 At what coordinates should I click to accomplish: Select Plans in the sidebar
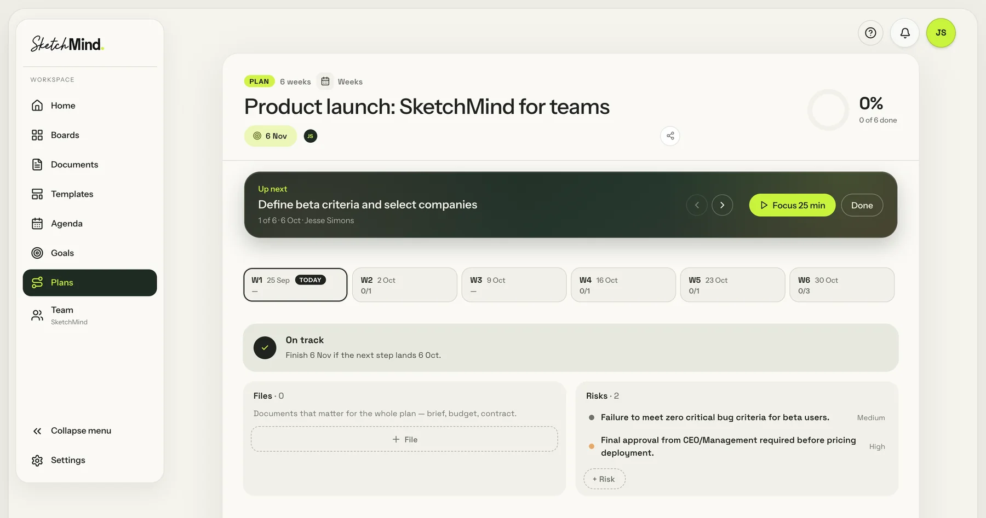coord(90,283)
